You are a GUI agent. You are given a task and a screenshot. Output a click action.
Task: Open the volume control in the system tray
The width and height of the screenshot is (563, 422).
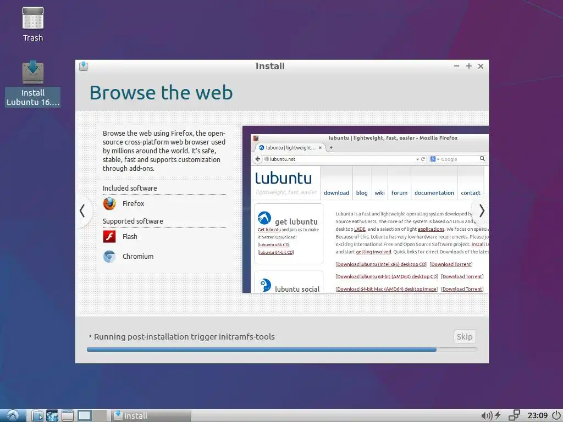point(486,415)
